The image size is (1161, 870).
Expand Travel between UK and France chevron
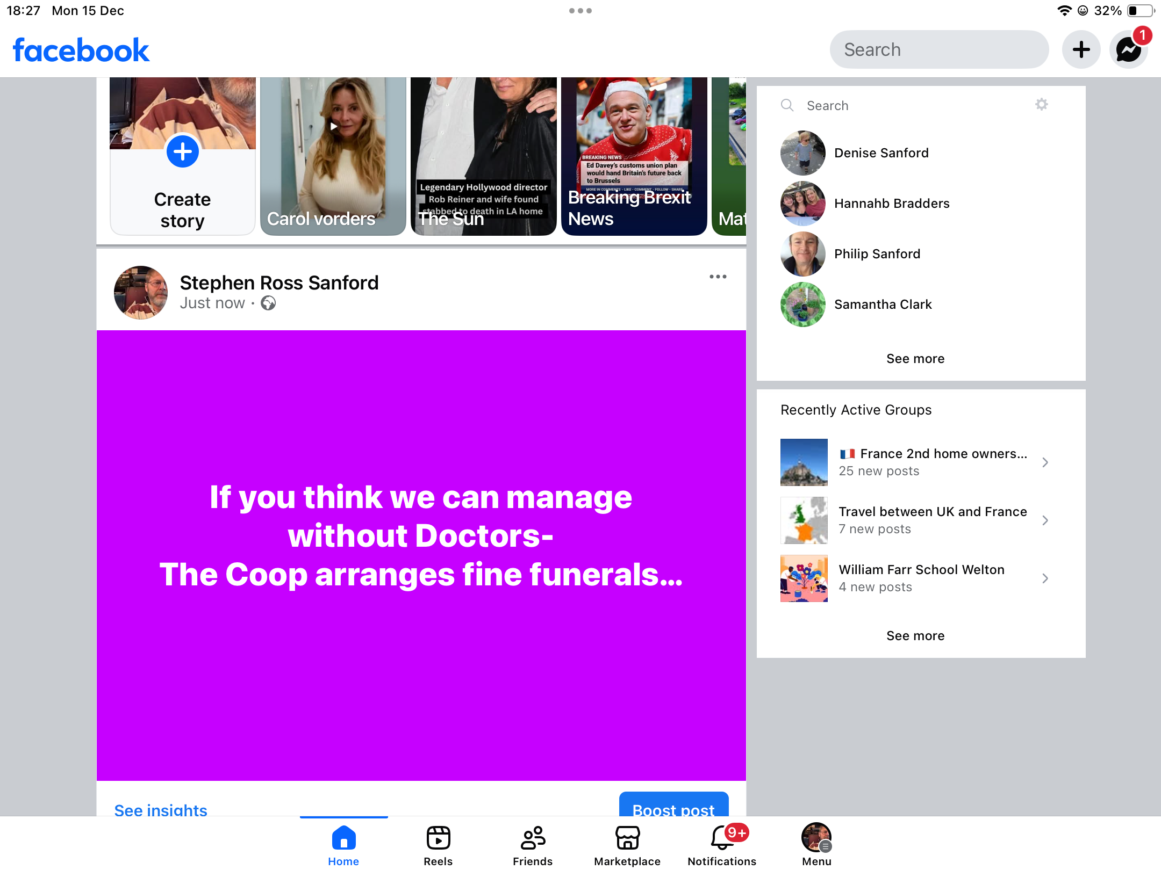pyautogui.click(x=1044, y=520)
